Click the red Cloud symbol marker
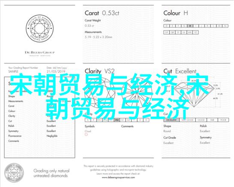 click(86, 135)
